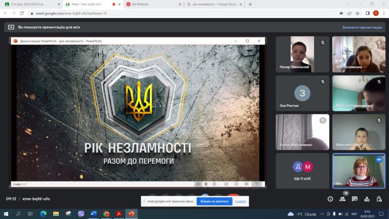Viewport: 389px width, 219px height.
Task: Open Word from taskbar
Action: coord(94,214)
